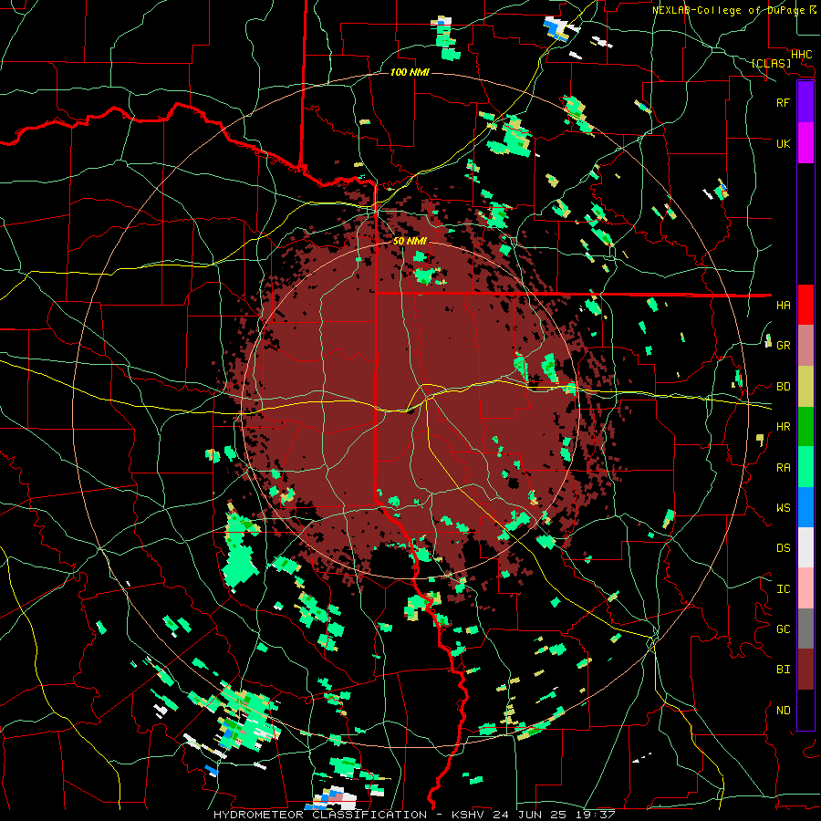Select the HR legend label
The width and height of the screenshot is (821, 821).
point(783,427)
